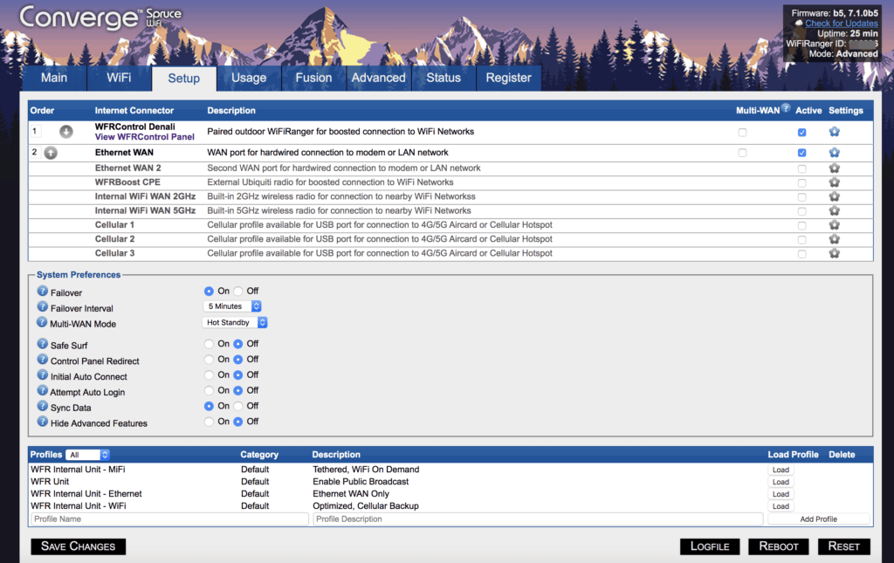Viewport: 894px width, 563px height.
Task: Switch to the Advanced tab
Action: pyautogui.click(x=379, y=78)
